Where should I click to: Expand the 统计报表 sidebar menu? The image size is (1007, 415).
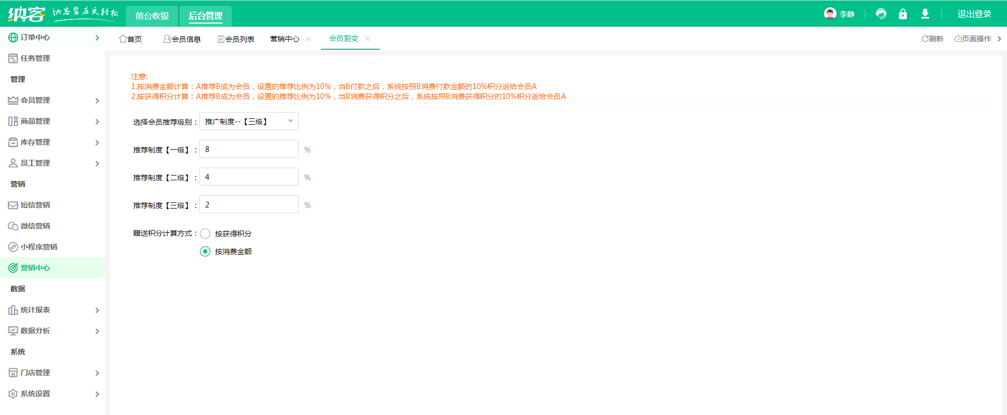coord(52,310)
